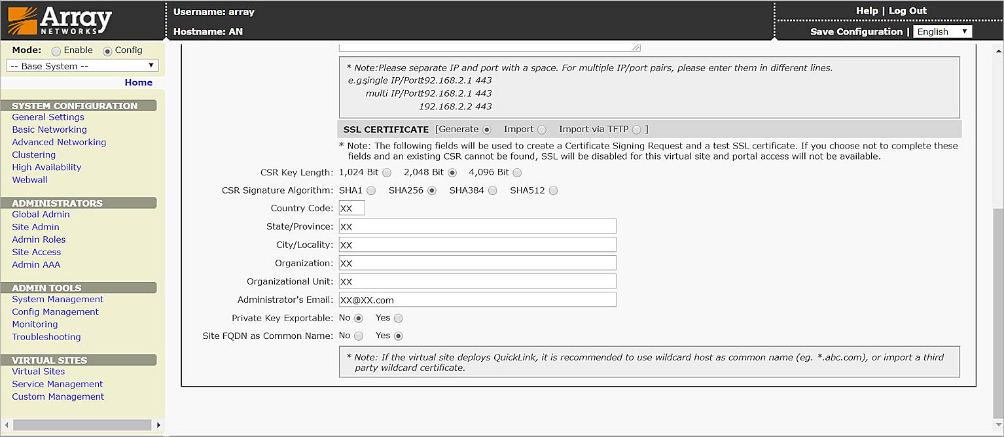Navigate to Basic Networking

[x=49, y=130]
